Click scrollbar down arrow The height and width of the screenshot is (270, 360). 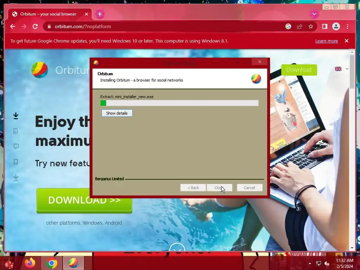tap(352, 248)
